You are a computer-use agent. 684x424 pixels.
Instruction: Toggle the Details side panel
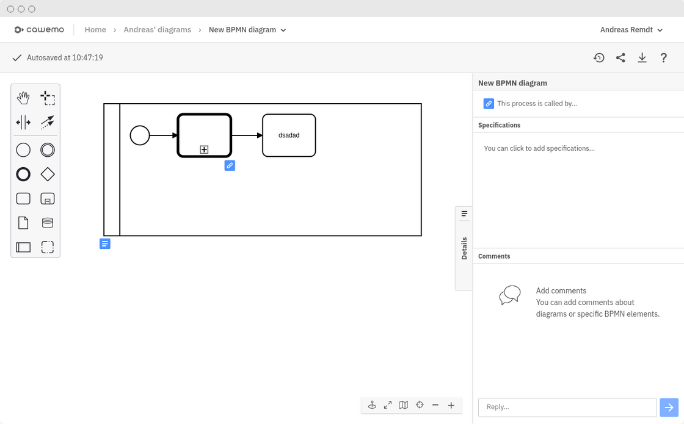coord(464,248)
